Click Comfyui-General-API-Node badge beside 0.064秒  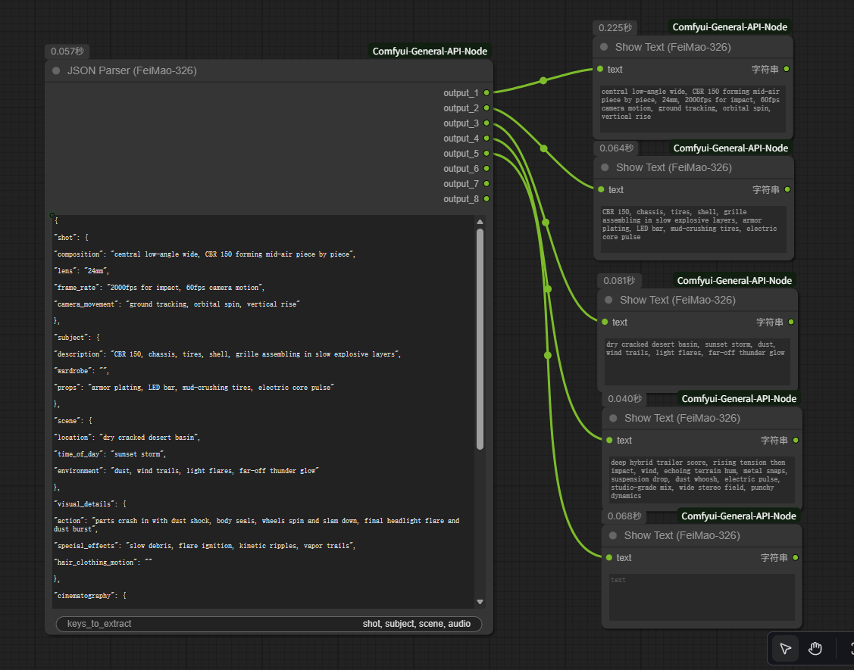(x=730, y=148)
